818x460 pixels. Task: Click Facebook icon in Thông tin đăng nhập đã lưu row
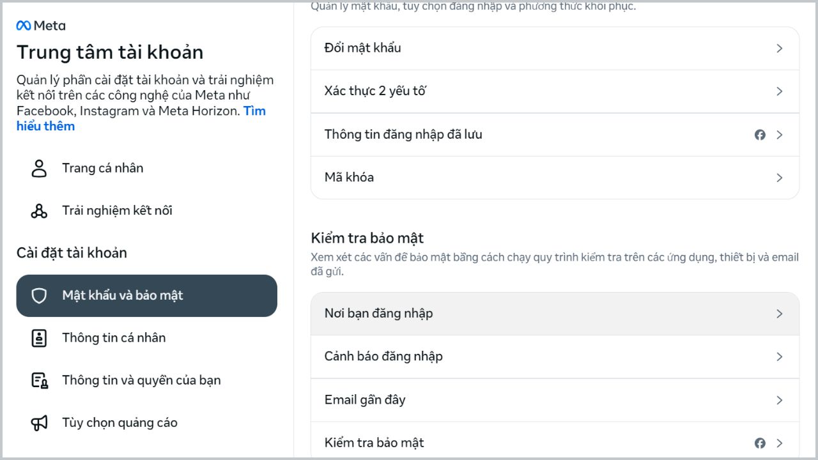(x=760, y=135)
